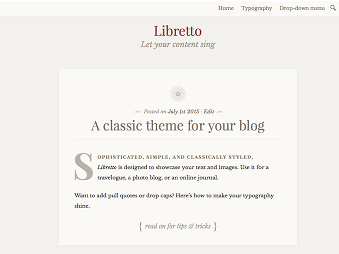The height and width of the screenshot is (254, 339).
Task: Open post title A classic theme for your blog
Action: coord(178,126)
